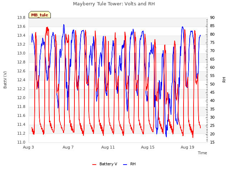229x171 pixels.
Task: Click the 45 right axis value
Action: pyautogui.click(x=212, y=93)
